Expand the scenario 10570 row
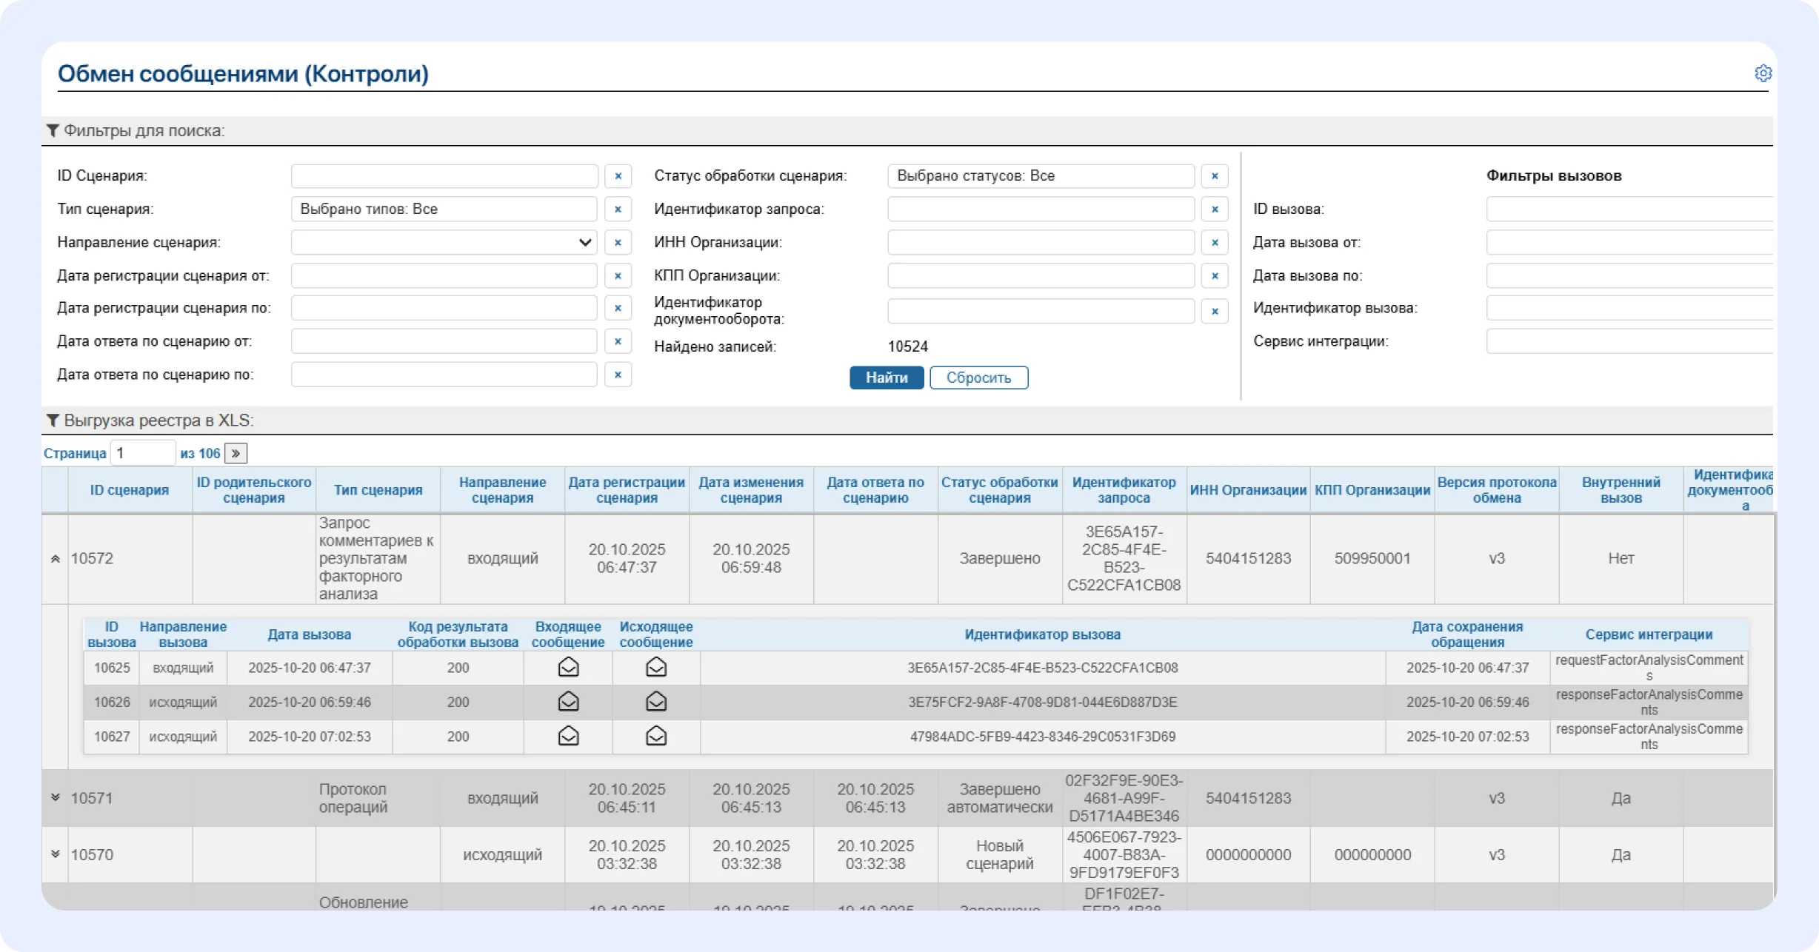 pyautogui.click(x=56, y=854)
